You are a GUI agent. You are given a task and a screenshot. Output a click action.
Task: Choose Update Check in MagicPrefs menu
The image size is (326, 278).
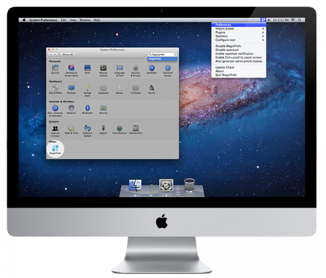(239, 67)
